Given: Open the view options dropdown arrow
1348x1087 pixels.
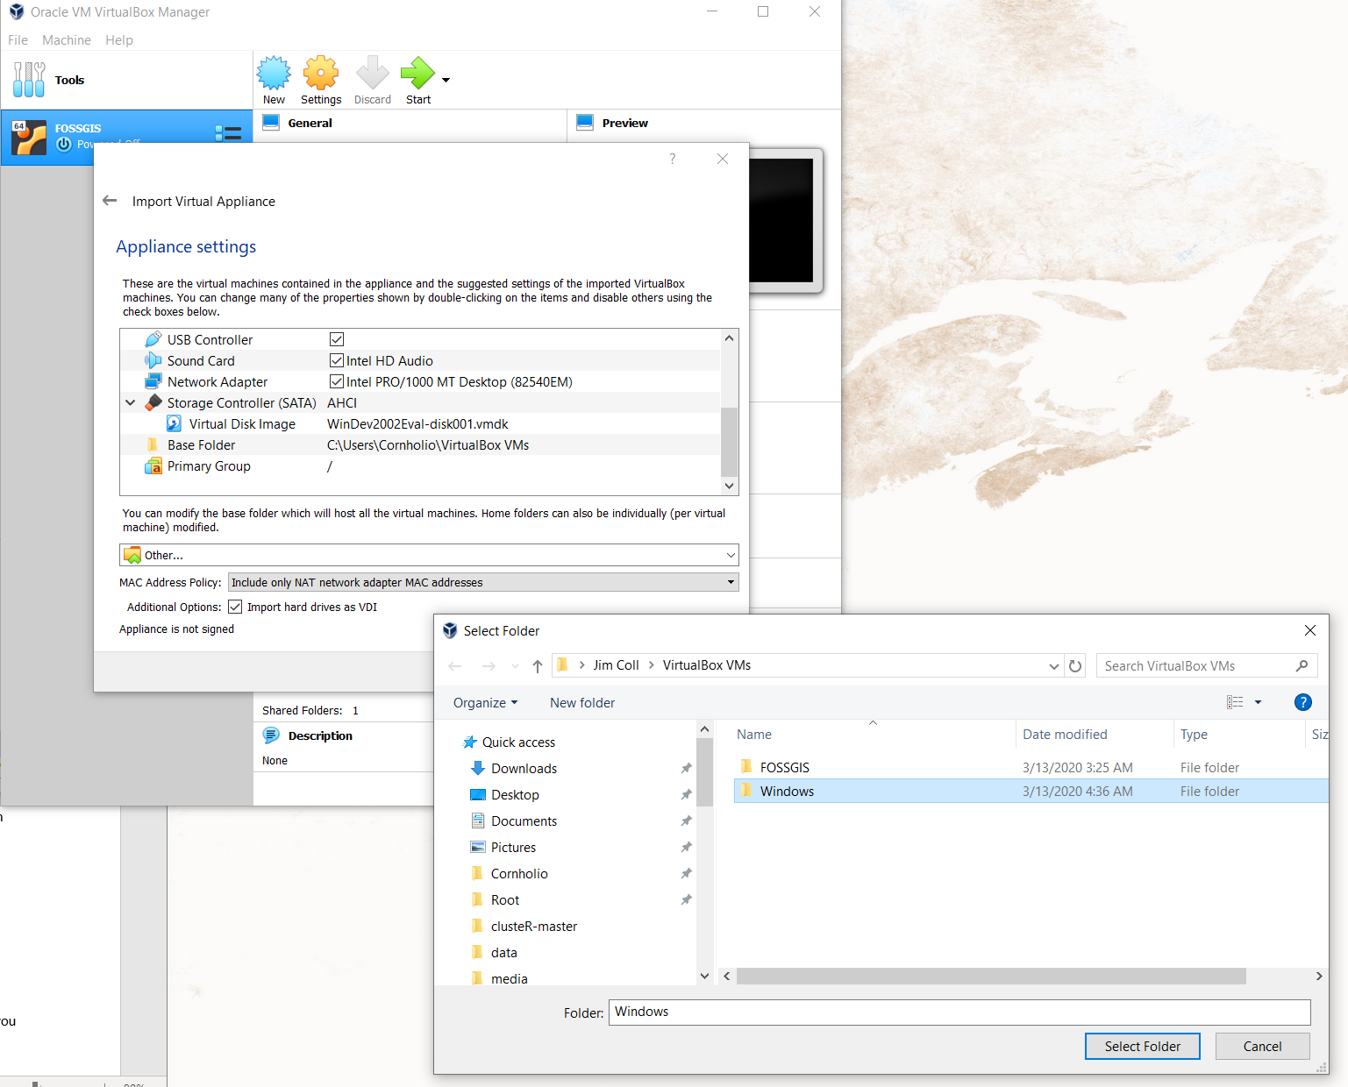Looking at the screenshot, I should (1258, 702).
